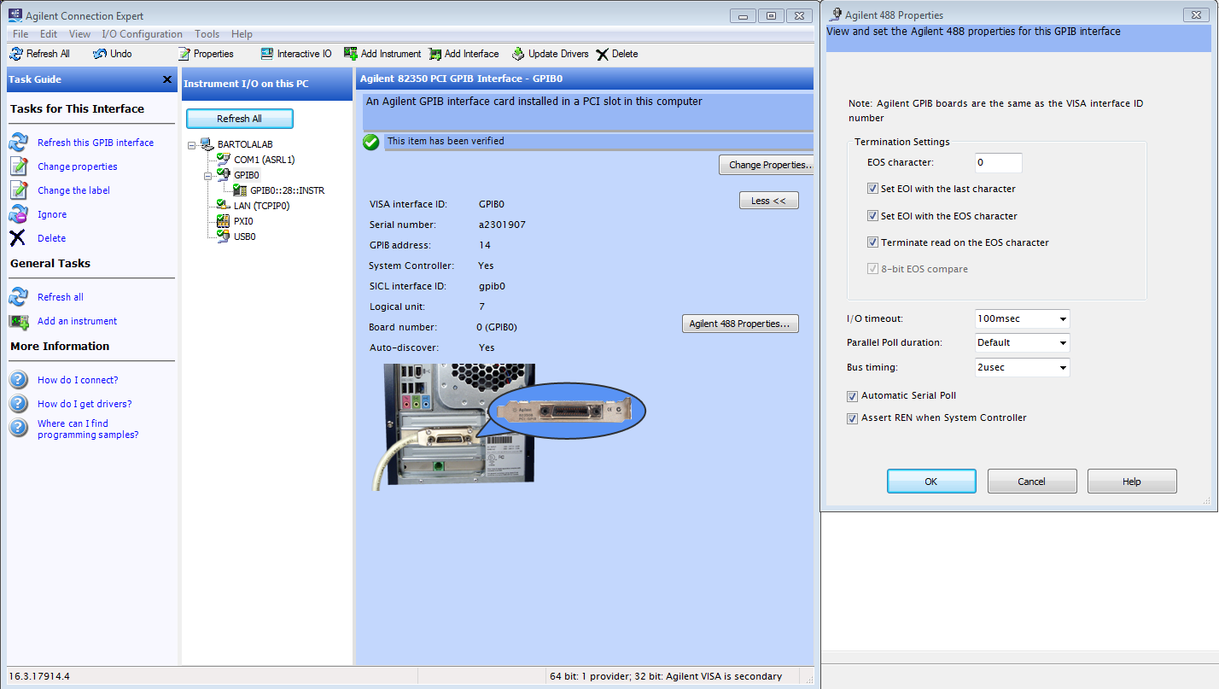This screenshot has width=1219, height=689.
Task: Click the PXI0 interface icon
Action: point(224,221)
